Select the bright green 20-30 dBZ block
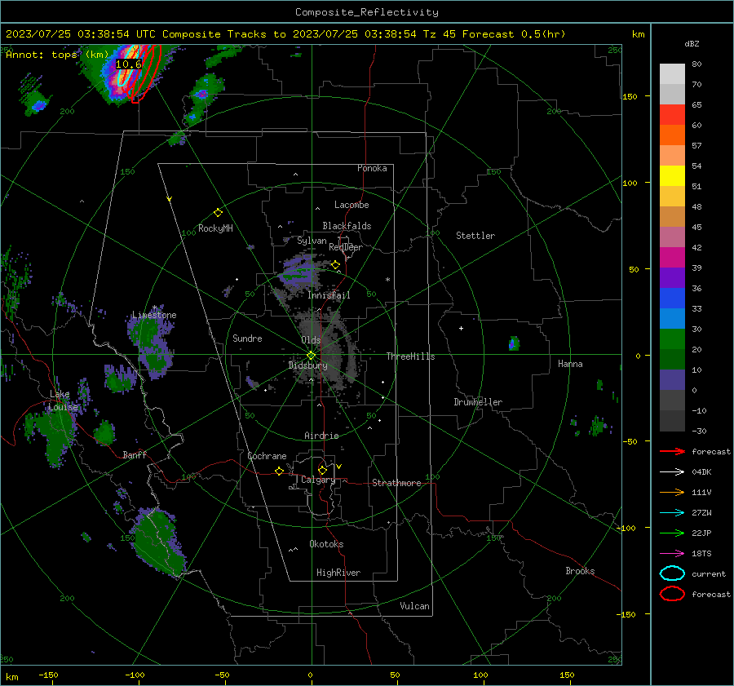The width and height of the screenshot is (734, 686). 672,339
